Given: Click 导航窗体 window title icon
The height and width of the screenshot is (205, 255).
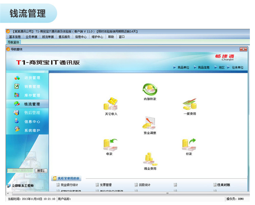Looking at the screenshot, I should click(8, 49).
